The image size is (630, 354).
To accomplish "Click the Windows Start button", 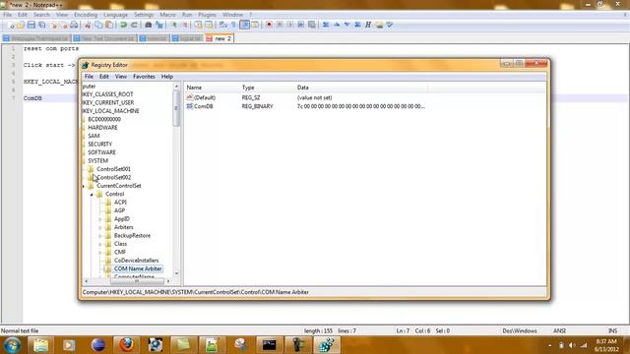I will pyautogui.click(x=12, y=345).
